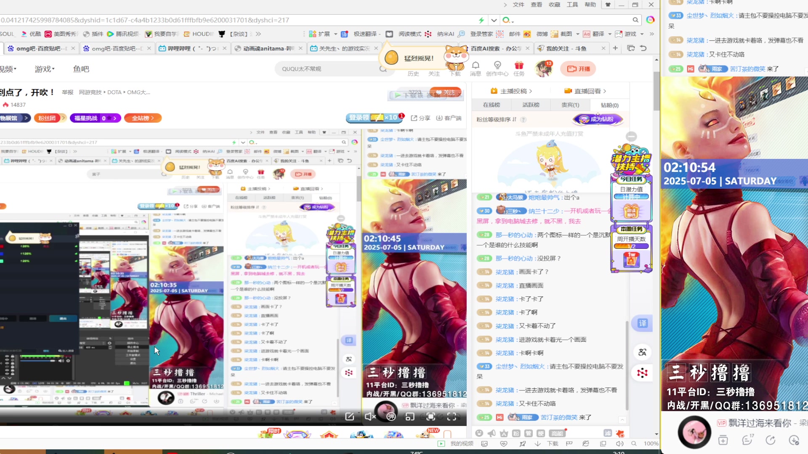Click the red flower gift icon in chat toolbar
This screenshot has height=454, width=808.
tap(620, 433)
